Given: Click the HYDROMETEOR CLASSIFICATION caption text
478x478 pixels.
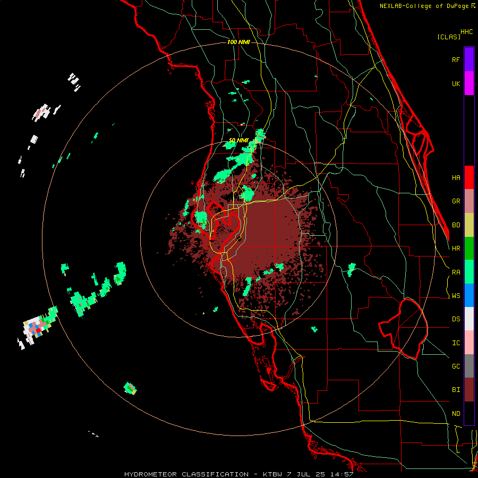Looking at the screenshot, I should coord(186,474).
